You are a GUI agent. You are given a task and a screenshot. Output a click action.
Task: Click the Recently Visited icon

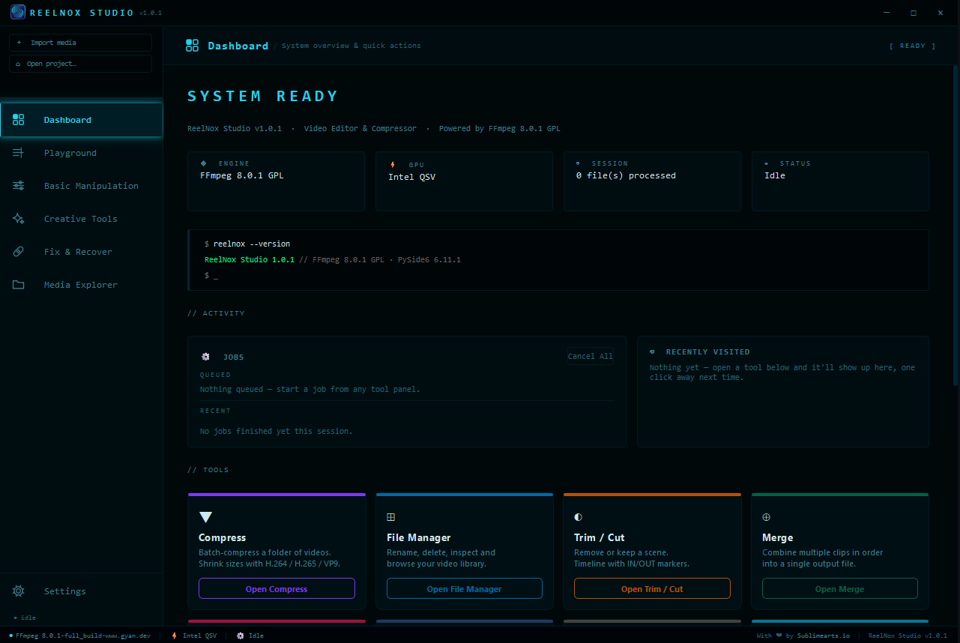pyautogui.click(x=652, y=351)
